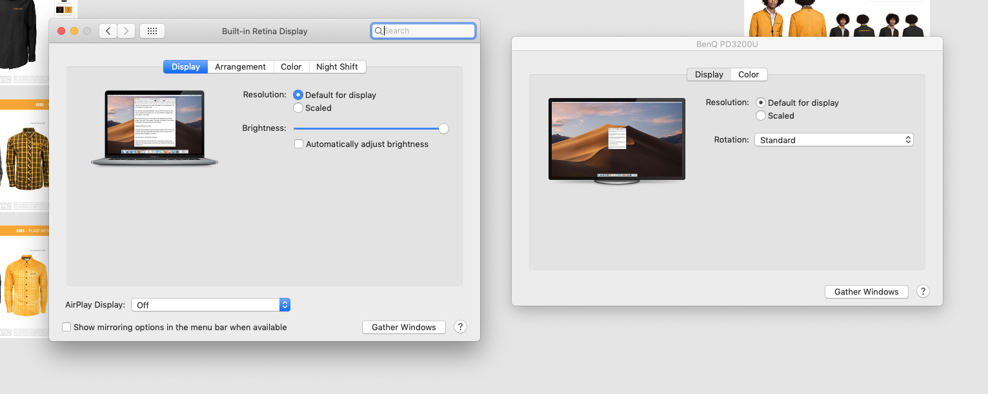This screenshot has width=988, height=394.
Task: Enable Automatically adjust brightness checkbox
Action: point(299,144)
